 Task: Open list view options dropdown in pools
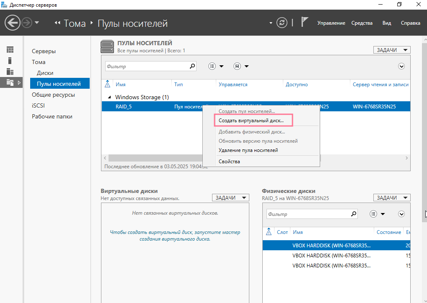click(x=216, y=66)
